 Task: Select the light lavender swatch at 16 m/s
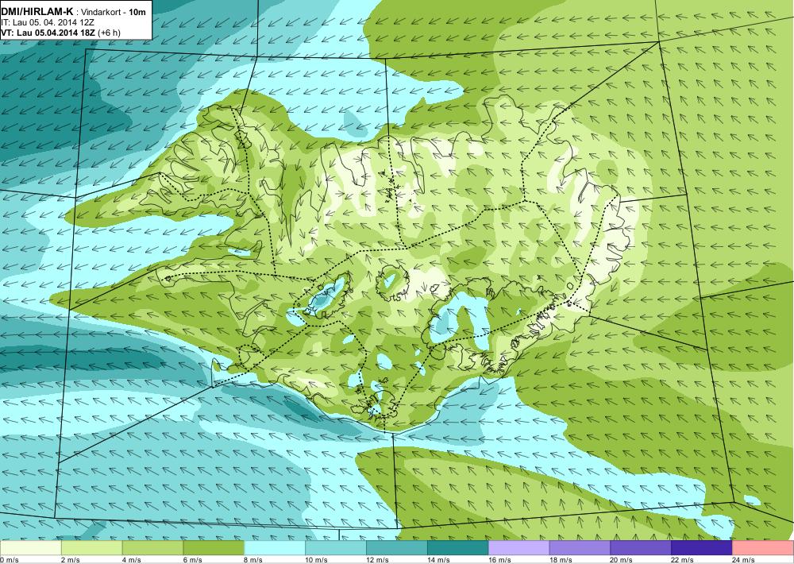click(x=518, y=548)
